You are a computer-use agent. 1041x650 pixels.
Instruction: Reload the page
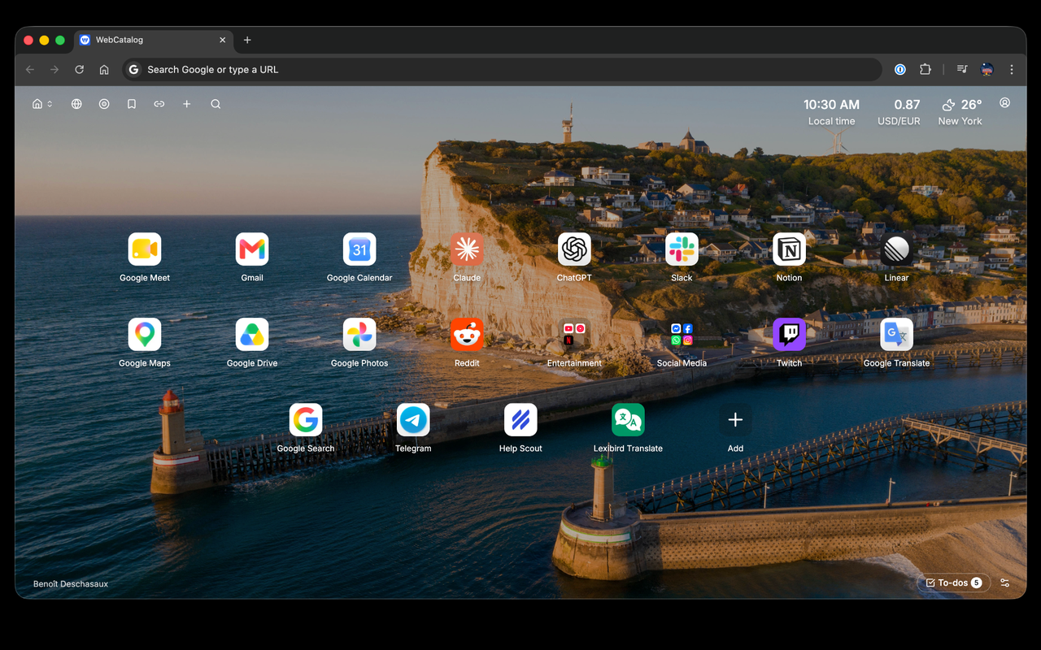(x=80, y=70)
